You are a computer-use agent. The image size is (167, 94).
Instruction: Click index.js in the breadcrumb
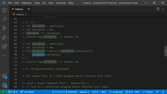point(20,14)
